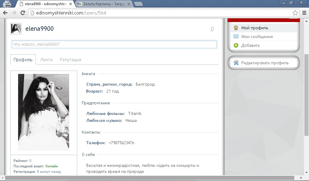Click the 'Веселая и жизнерадостная' about text
Screen dimensions: 309x181
coord(143,168)
